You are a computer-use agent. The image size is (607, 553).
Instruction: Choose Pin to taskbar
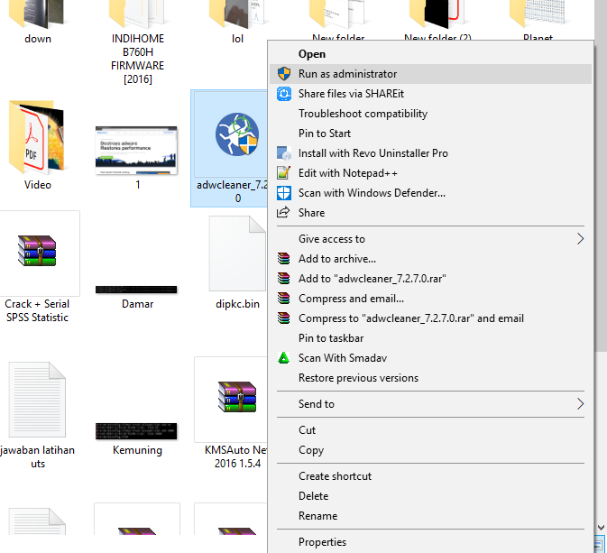(430, 338)
